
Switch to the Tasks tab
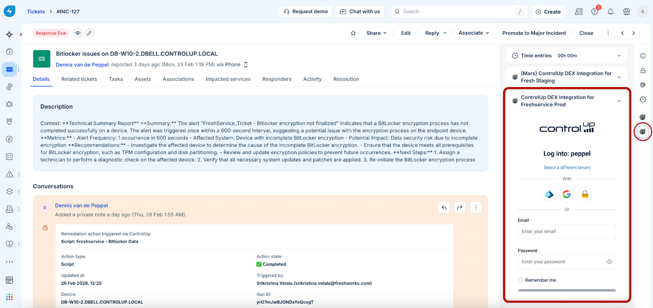click(116, 79)
